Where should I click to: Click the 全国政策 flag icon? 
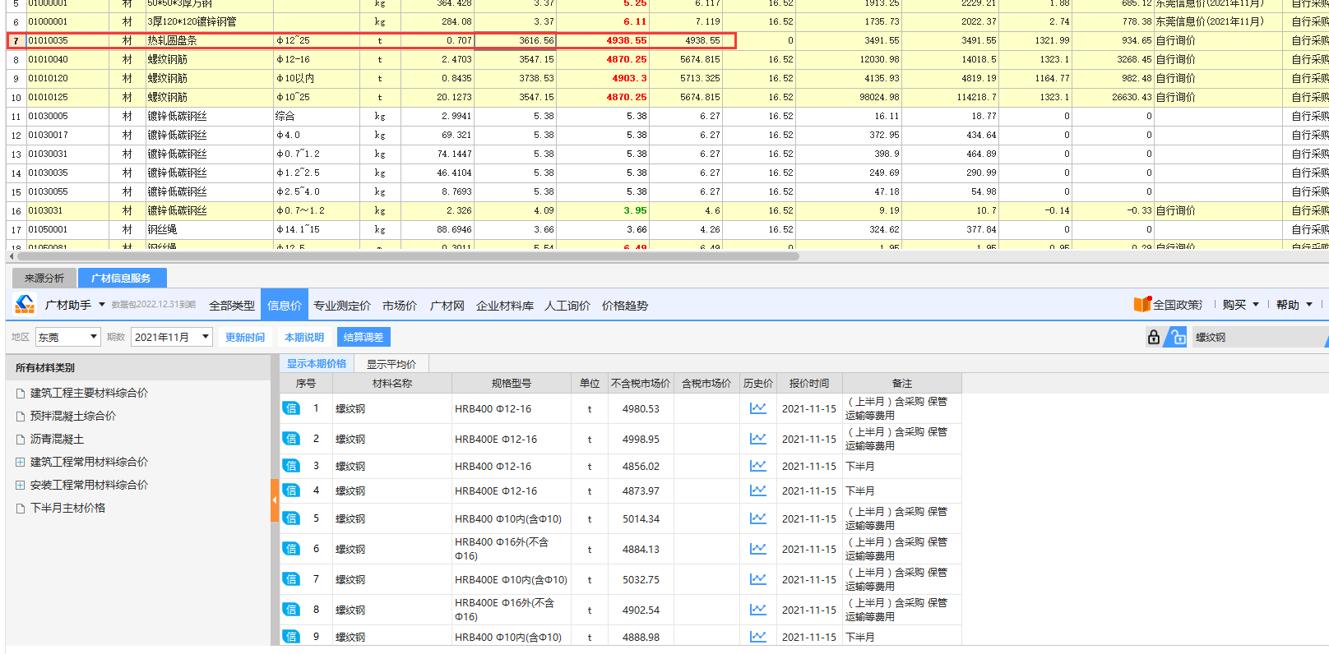point(1142,304)
